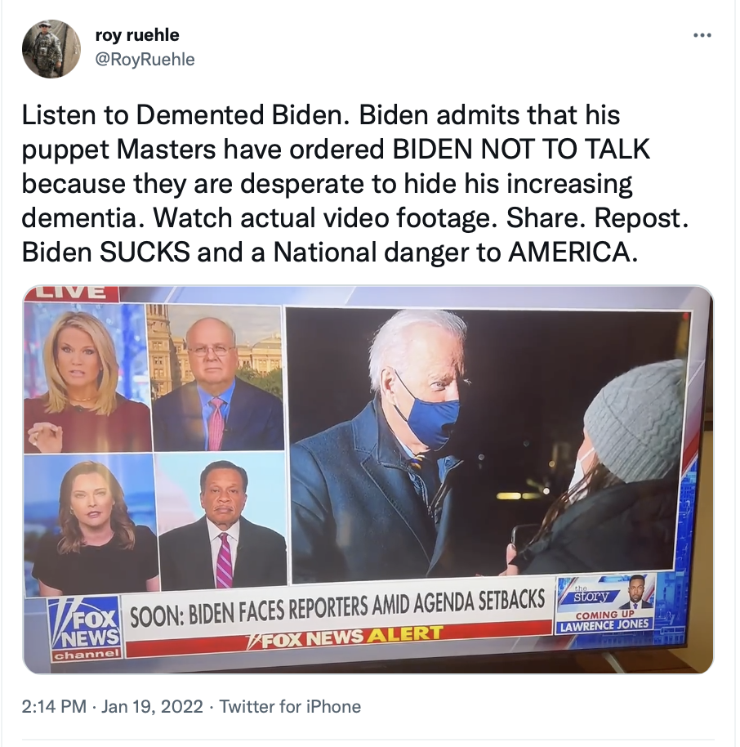740x747 pixels.
Task: Click the Fox News channel logo in video
Action: click(x=86, y=628)
